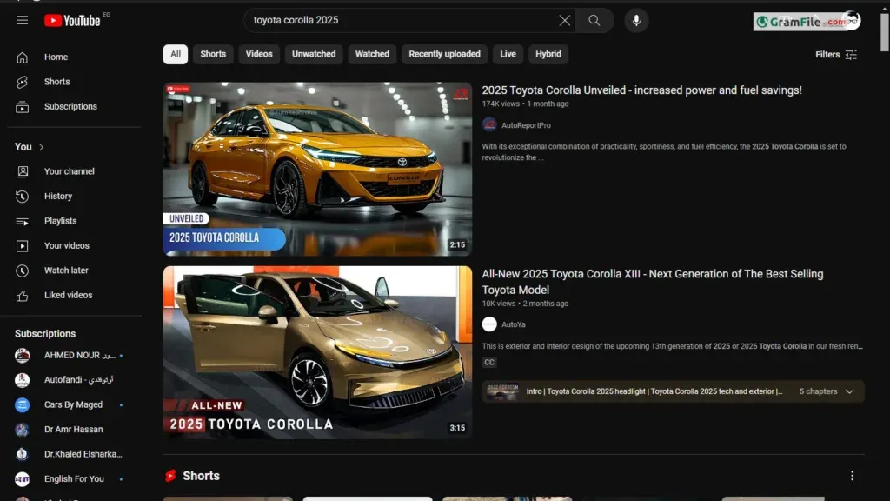Click the '10K views' text
The width and height of the screenshot is (890, 501).
pos(498,304)
